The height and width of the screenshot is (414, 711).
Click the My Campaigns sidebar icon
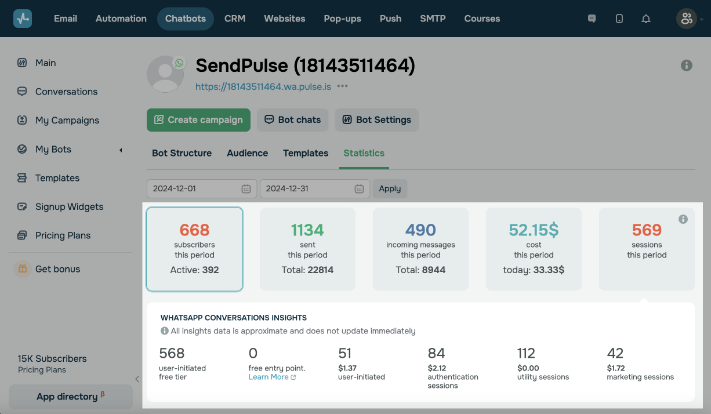click(22, 120)
